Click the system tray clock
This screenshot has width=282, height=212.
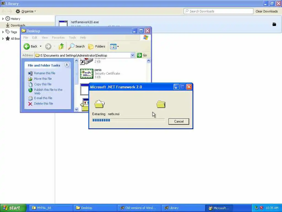pyautogui.click(x=272, y=208)
